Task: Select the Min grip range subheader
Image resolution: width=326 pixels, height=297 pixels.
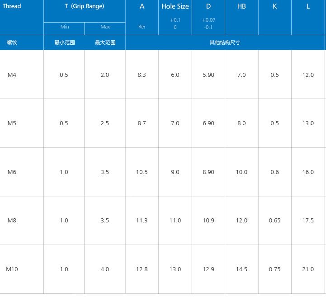Action: pyautogui.click(x=64, y=27)
